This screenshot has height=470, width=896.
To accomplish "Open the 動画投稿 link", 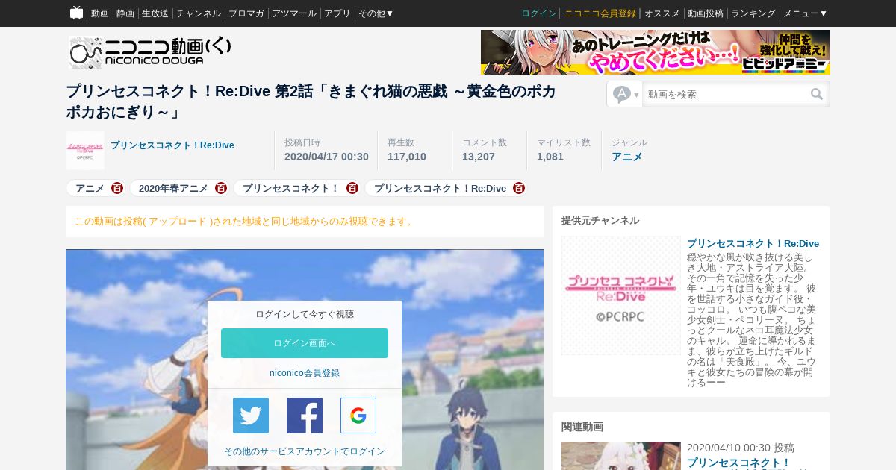I will click(x=706, y=13).
